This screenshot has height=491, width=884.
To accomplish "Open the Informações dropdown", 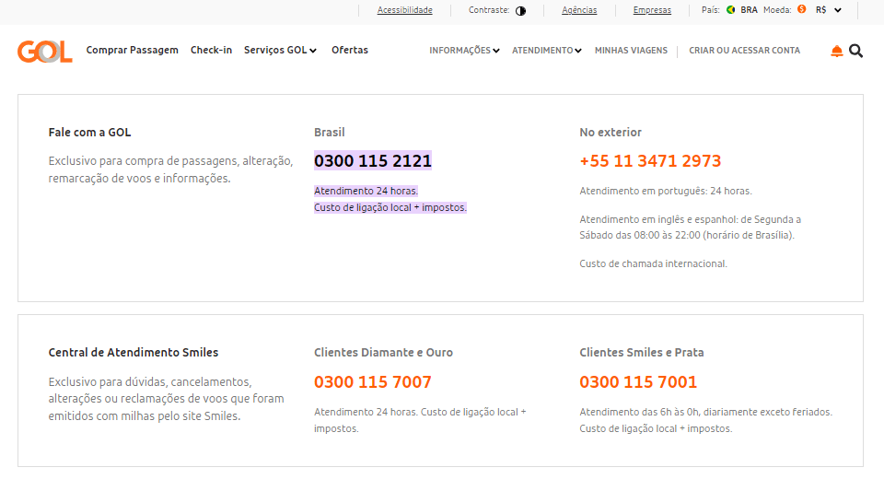I will [x=464, y=51].
